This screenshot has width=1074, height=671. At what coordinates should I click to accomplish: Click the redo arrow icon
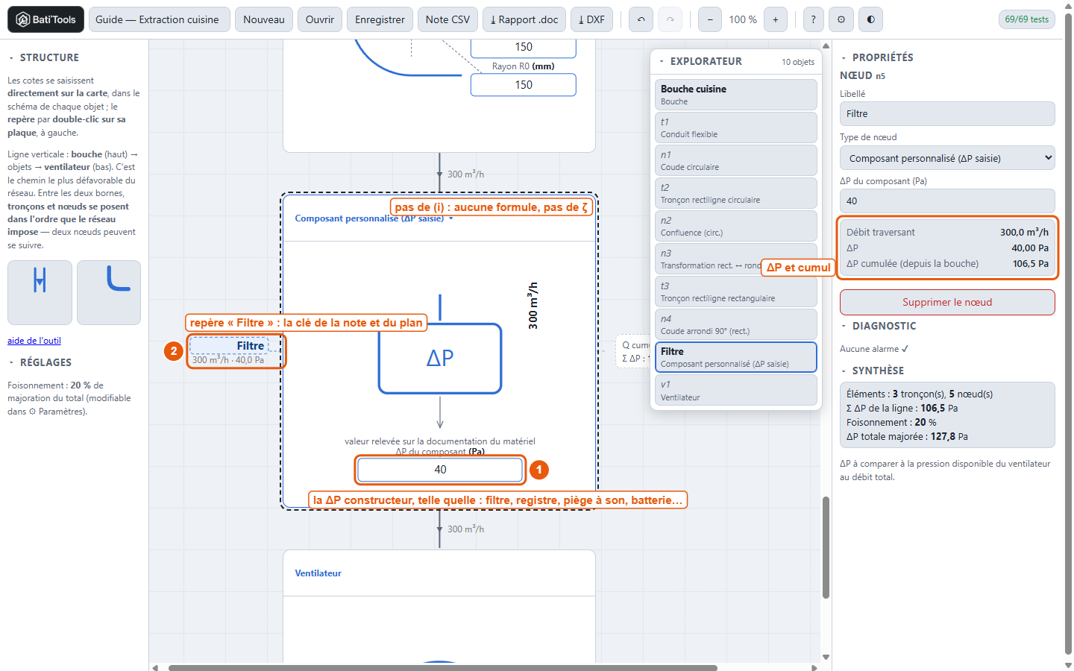(x=671, y=19)
